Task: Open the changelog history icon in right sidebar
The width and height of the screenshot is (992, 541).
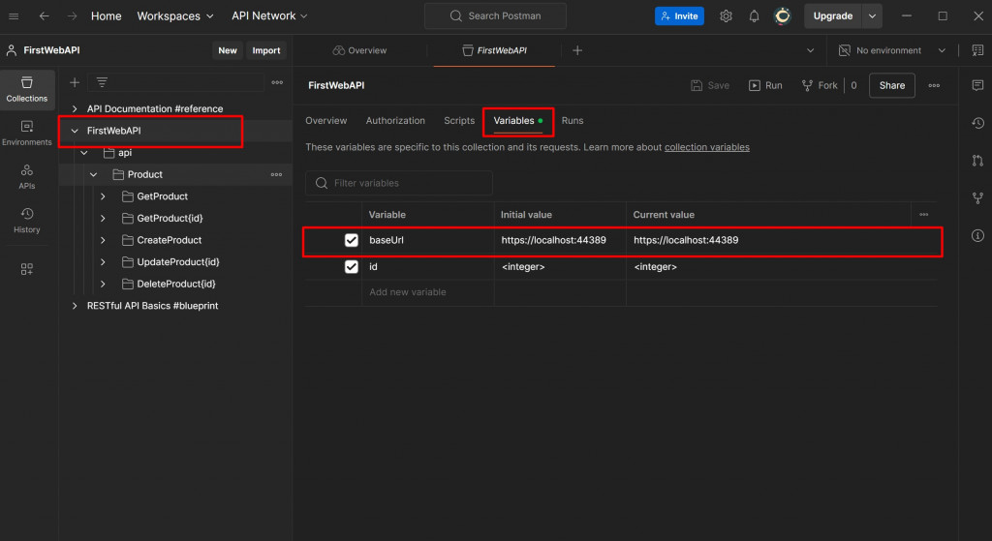Action: click(977, 123)
